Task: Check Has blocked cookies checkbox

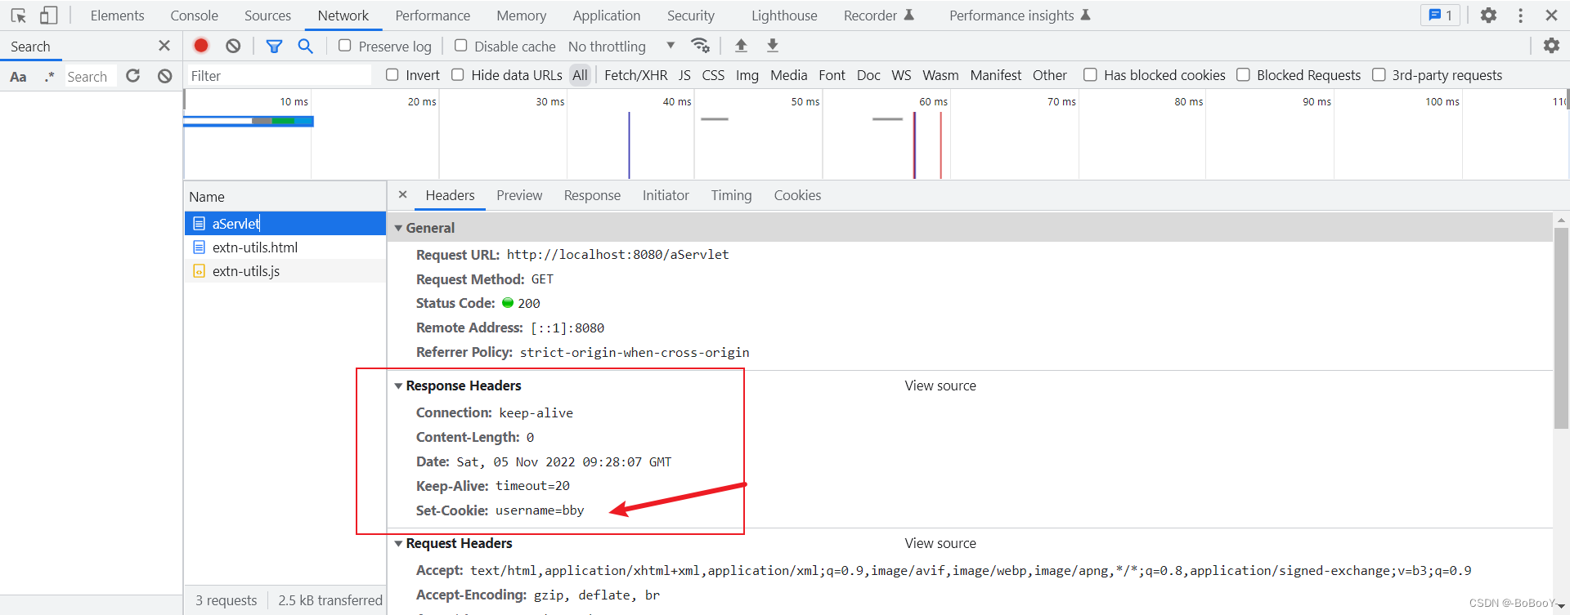Action: click(1090, 74)
